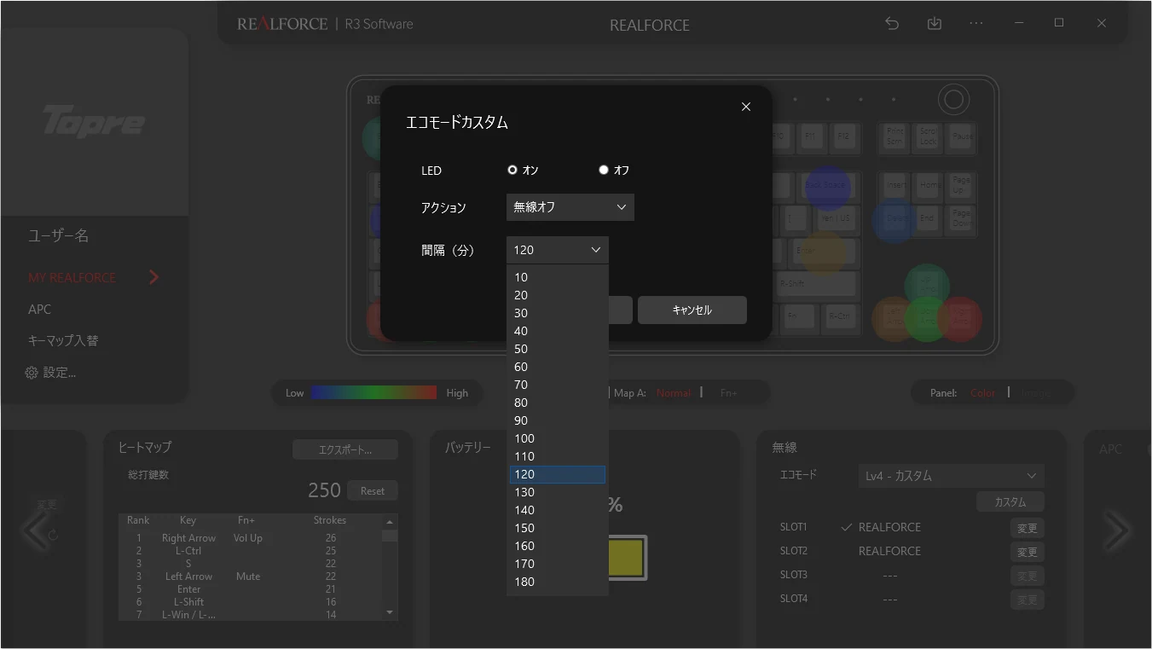Open the APC sidebar item
The width and height of the screenshot is (1152, 649).
pos(40,309)
